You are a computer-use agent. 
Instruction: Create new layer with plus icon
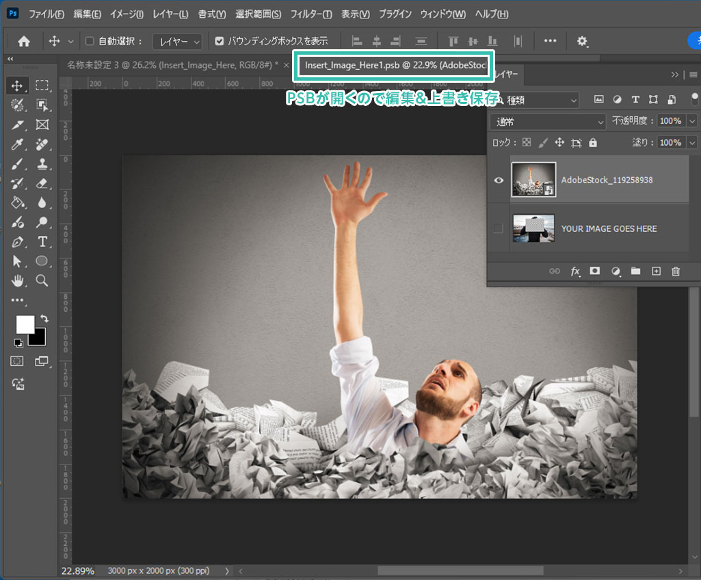pyautogui.click(x=656, y=272)
